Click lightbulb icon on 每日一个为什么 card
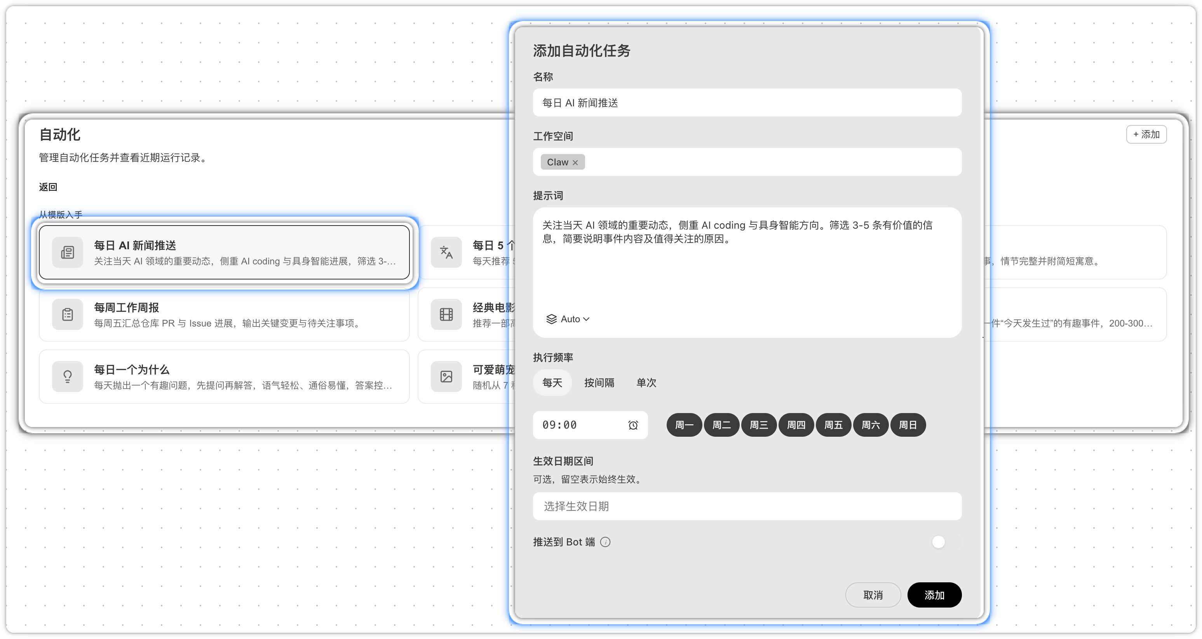Viewport: 1202px width, 639px height. click(67, 377)
